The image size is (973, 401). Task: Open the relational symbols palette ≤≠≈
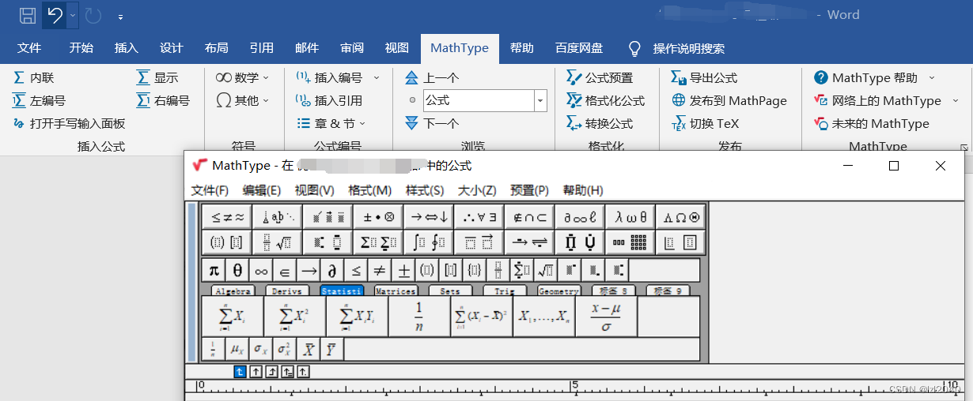pyautogui.click(x=227, y=216)
